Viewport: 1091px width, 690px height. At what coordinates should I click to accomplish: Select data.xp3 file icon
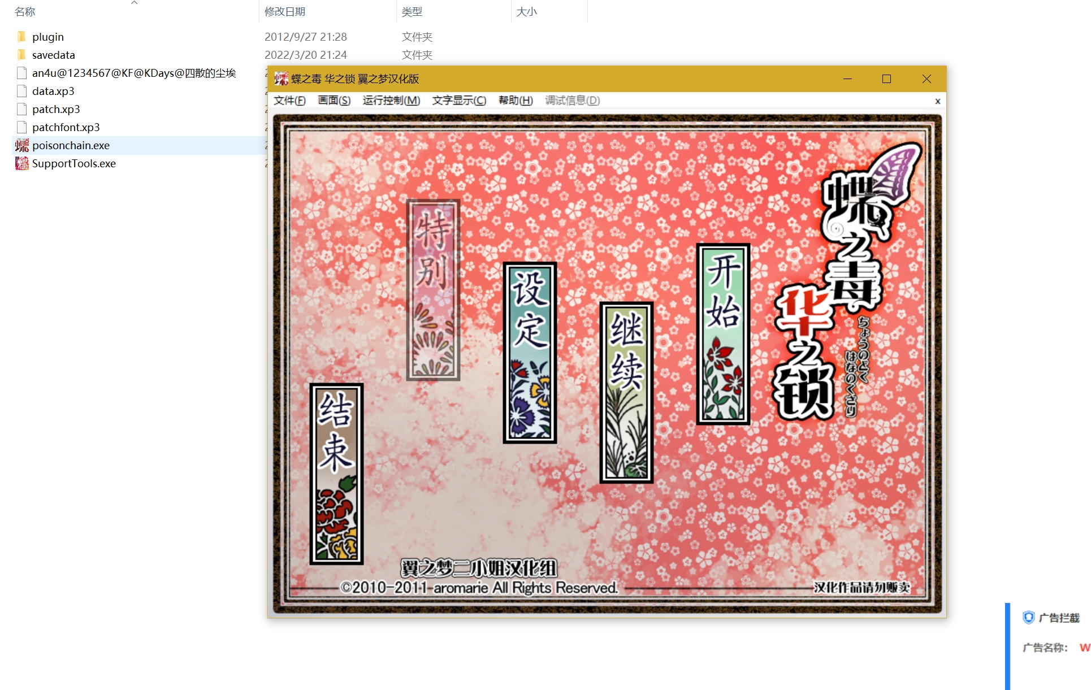[22, 91]
